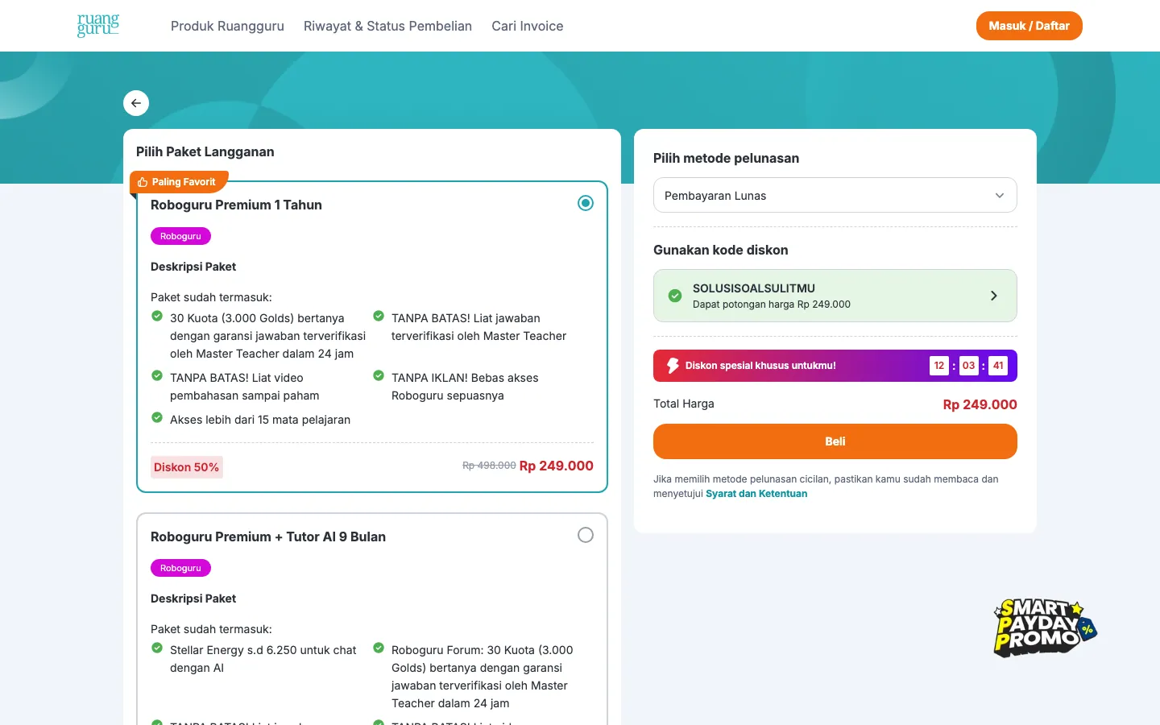Open Riwayat & Status Pembelian page
This screenshot has width=1160, height=725.
387,26
